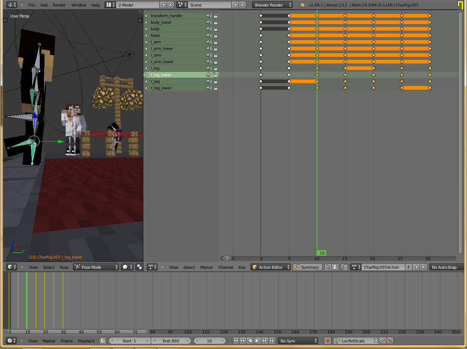Click the screen layout browse icon beside 2-Model
This screenshot has width=467, height=349.
[x=110, y=5]
